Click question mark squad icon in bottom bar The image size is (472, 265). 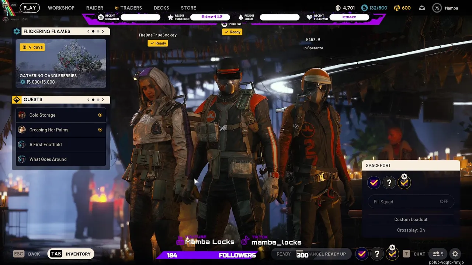377,254
